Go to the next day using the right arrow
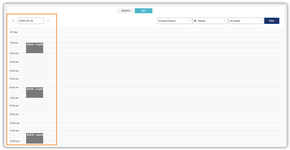Image resolution: width=290 pixels, height=150 pixels. point(48,21)
